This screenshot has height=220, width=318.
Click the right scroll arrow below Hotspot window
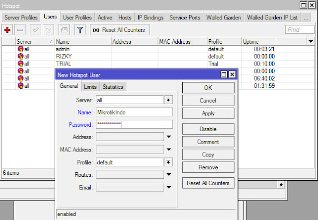point(281,185)
